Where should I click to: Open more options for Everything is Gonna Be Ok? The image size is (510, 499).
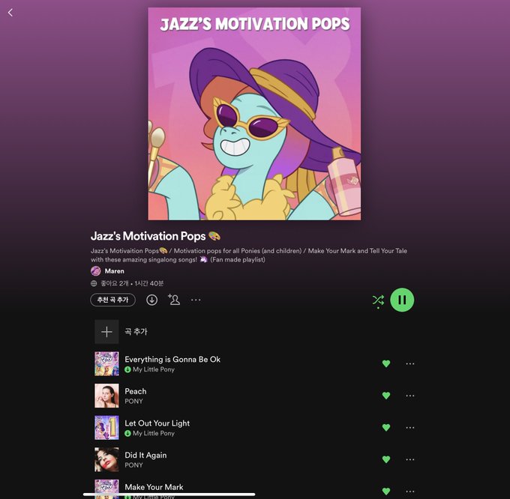[x=410, y=363]
